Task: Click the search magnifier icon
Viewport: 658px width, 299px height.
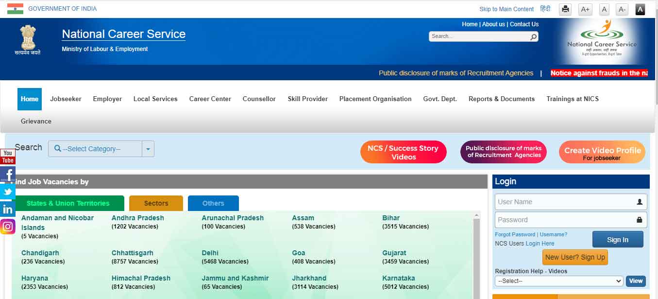Action: tap(533, 36)
